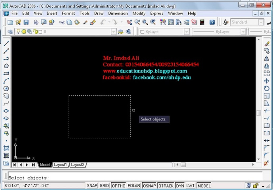Screen dimensions: 273x190
Task: Select the Polygon draw tool
Action: [x=6, y=66]
